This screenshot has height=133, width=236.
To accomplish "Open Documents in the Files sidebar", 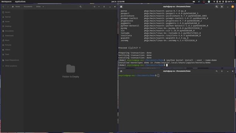I will coord(12,31).
